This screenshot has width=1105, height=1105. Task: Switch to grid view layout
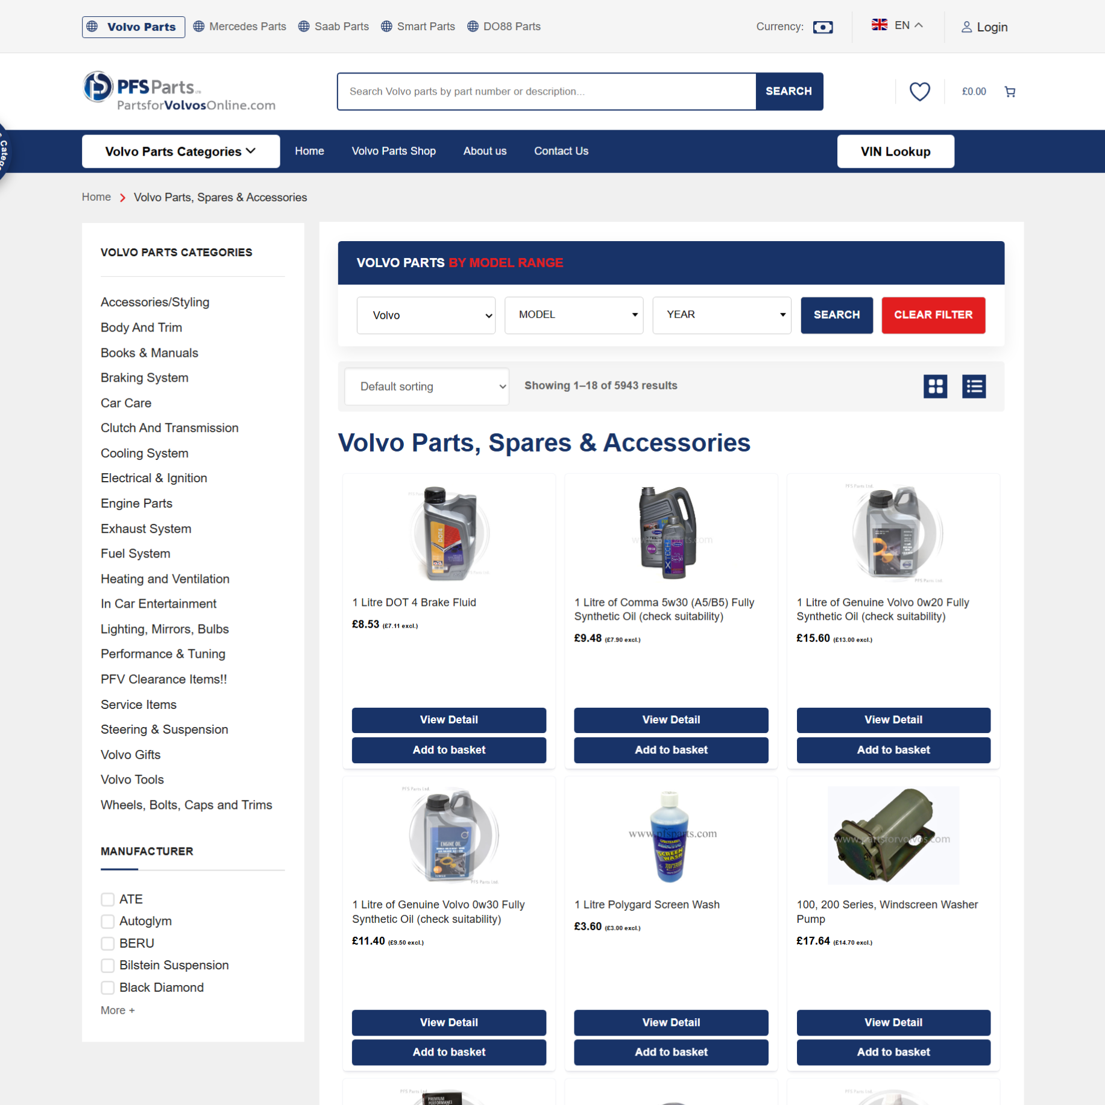point(935,386)
